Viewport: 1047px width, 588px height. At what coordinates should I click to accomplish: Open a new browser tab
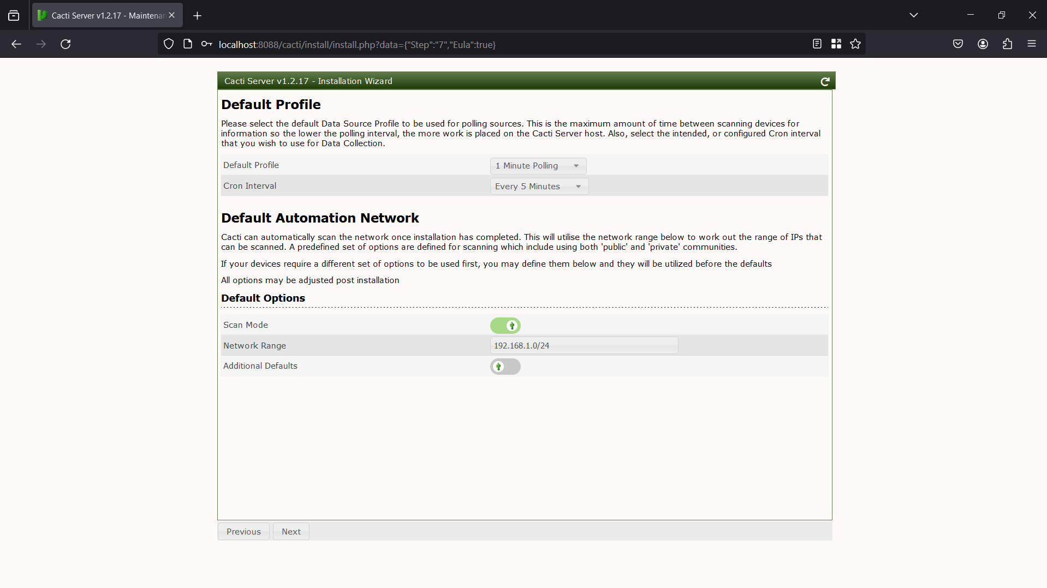[198, 16]
